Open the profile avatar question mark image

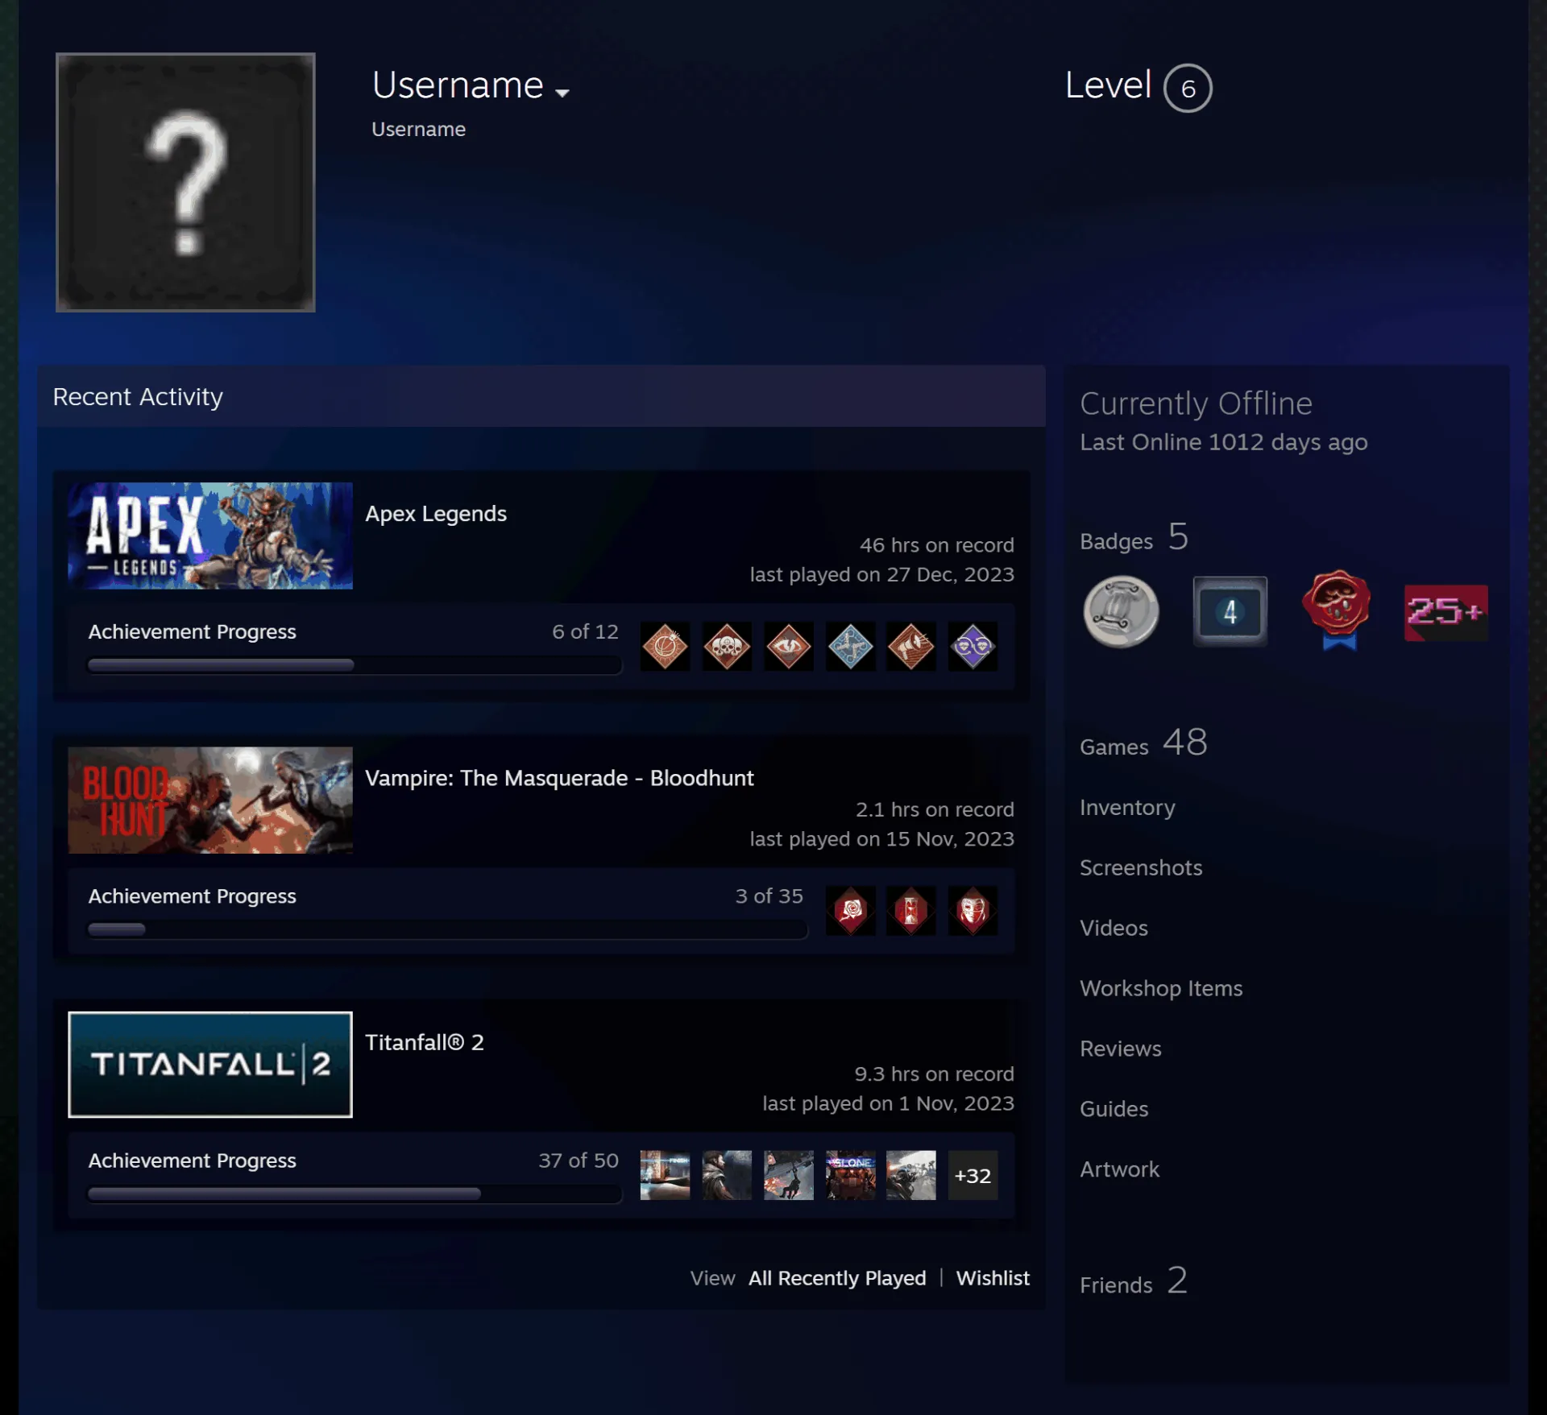click(185, 182)
